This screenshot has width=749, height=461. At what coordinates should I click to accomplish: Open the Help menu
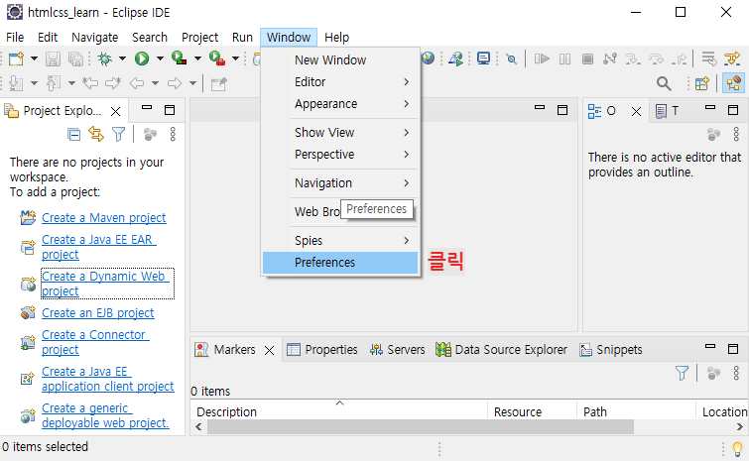coord(336,38)
